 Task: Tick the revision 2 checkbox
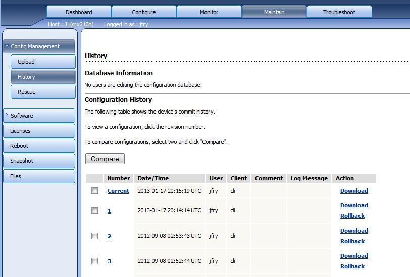point(94,236)
